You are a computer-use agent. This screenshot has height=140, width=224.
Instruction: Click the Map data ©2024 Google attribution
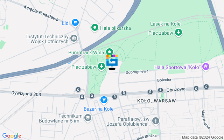[203, 138]
